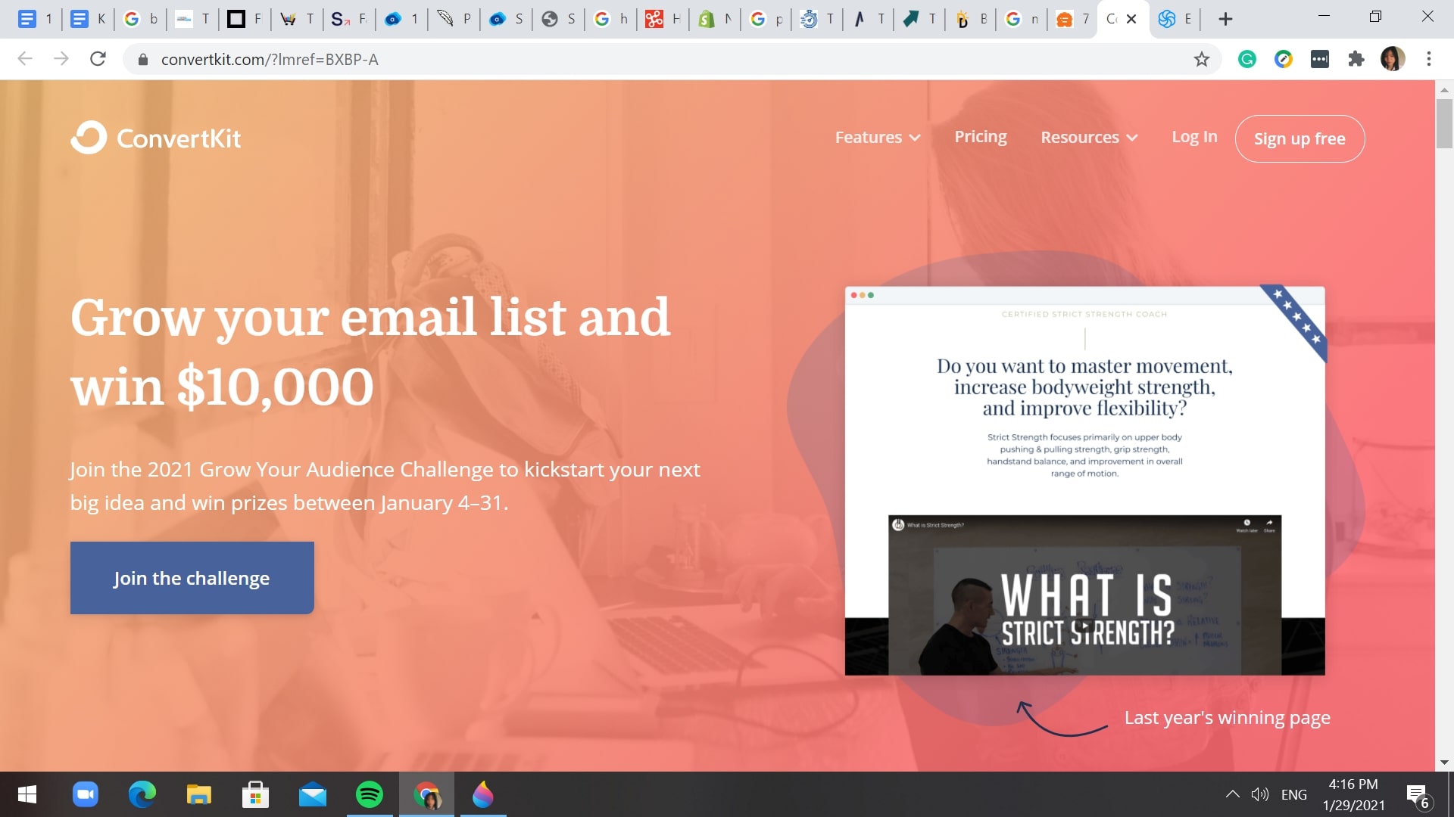Click the bookmark star icon in address bar
The height and width of the screenshot is (817, 1454).
1203,59
